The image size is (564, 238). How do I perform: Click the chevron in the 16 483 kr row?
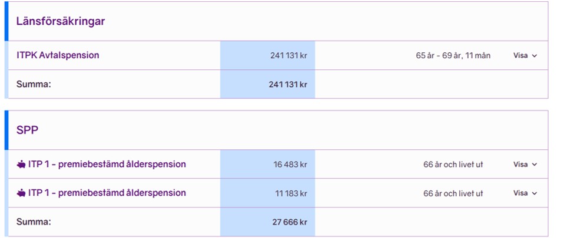[534, 165]
